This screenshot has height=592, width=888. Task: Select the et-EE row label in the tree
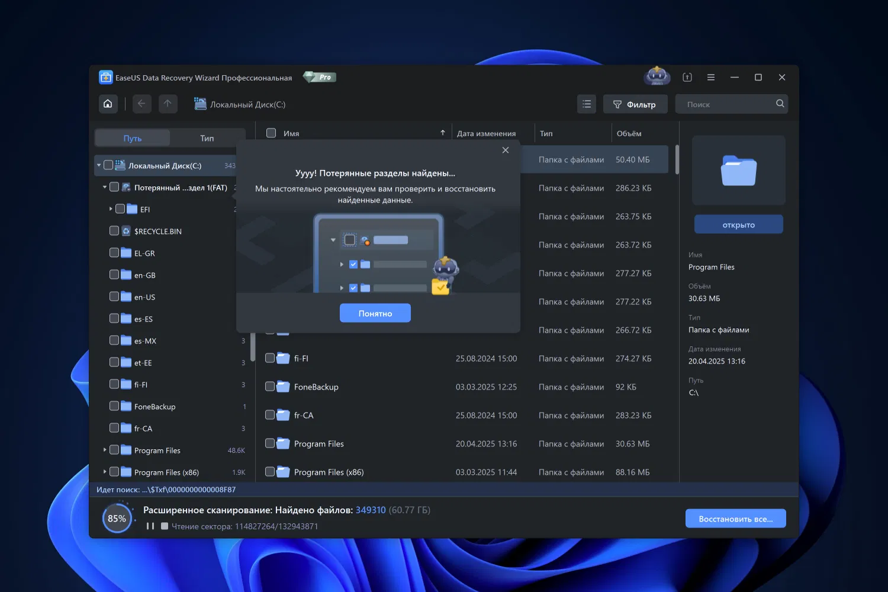click(x=143, y=363)
